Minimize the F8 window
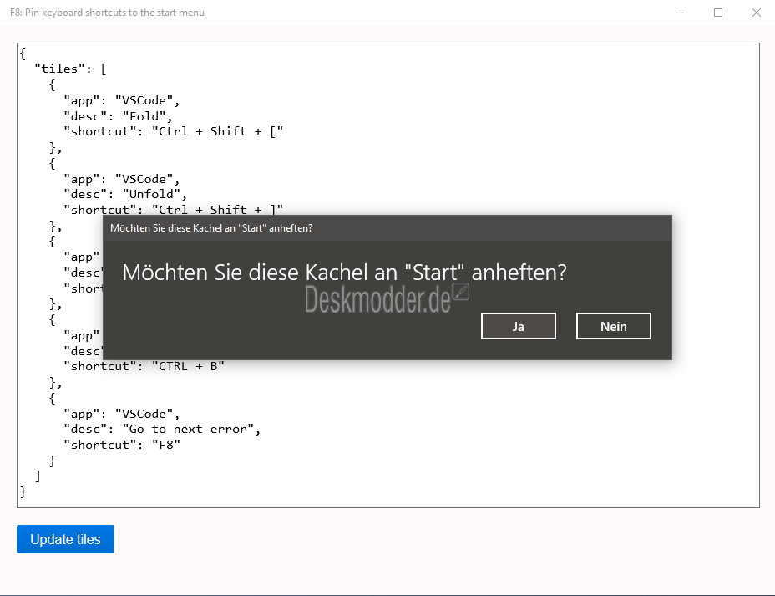 [680, 13]
